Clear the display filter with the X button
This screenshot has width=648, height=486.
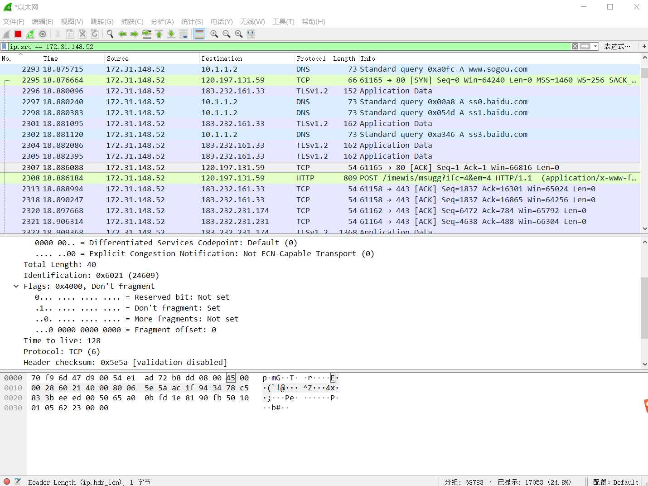575,46
